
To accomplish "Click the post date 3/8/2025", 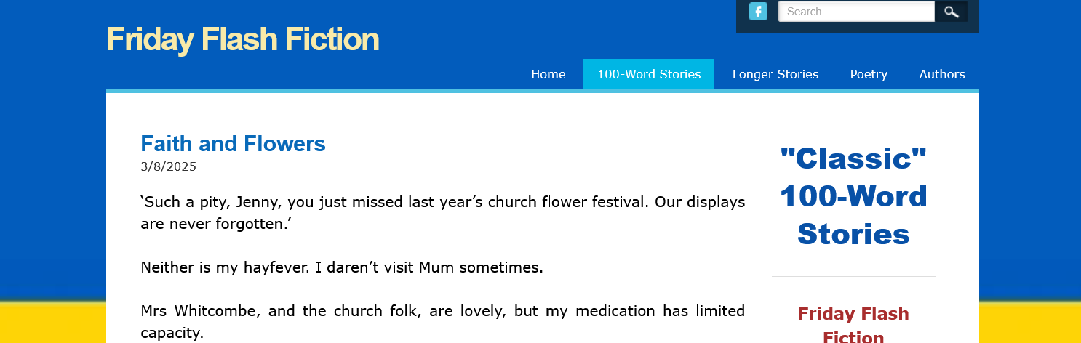I will point(169,166).
